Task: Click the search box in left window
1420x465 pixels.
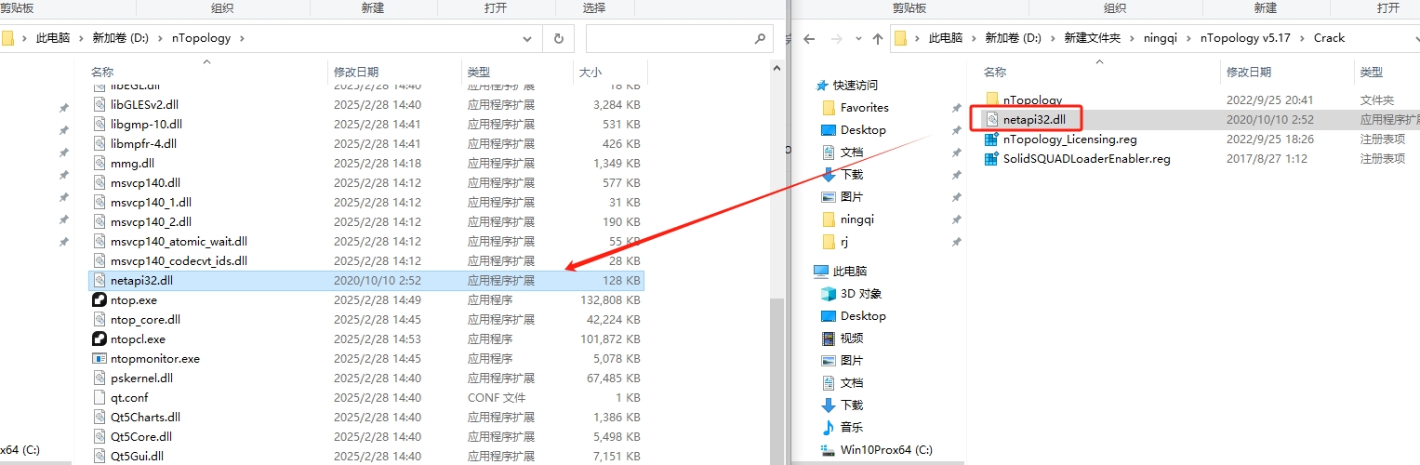Action: point(670,39)
